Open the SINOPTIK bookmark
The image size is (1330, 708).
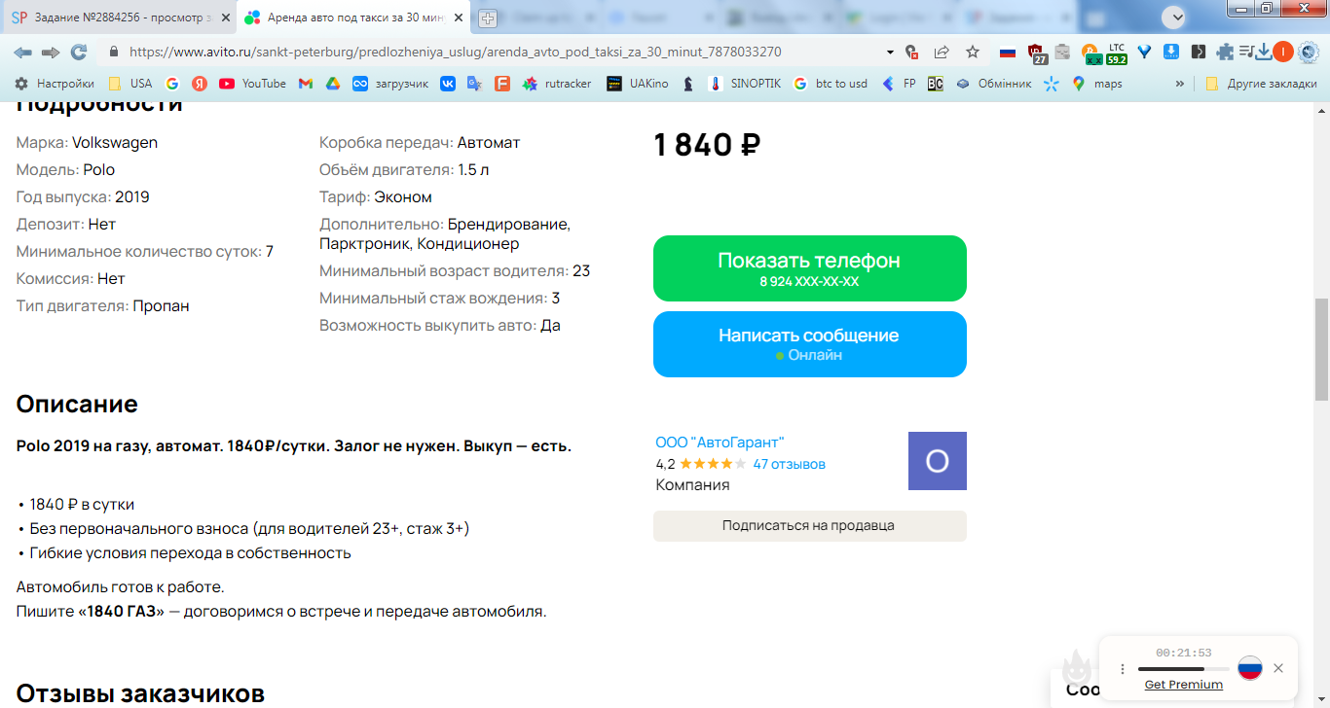tap(745, 84)
